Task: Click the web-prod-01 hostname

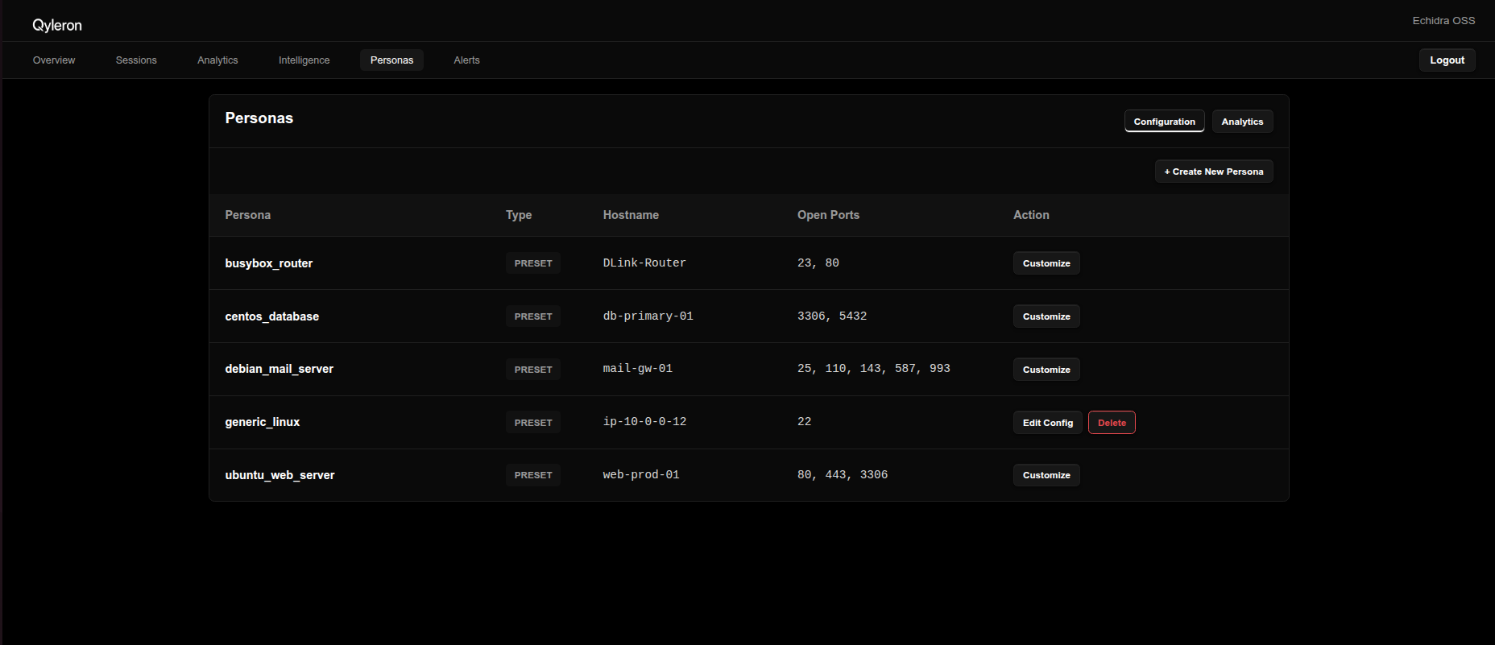Action: pyautogui.click(x=641, y=475)
